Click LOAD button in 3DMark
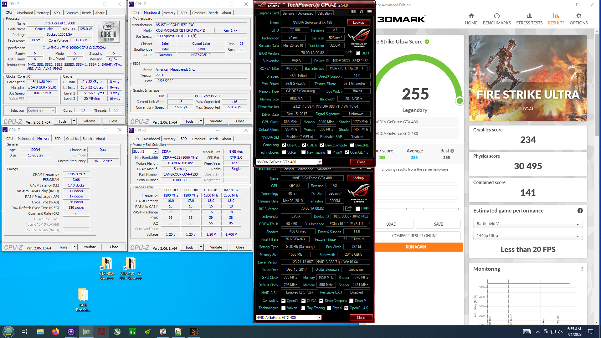Screen dimensions: 601x338 click(x=391, y=224)
